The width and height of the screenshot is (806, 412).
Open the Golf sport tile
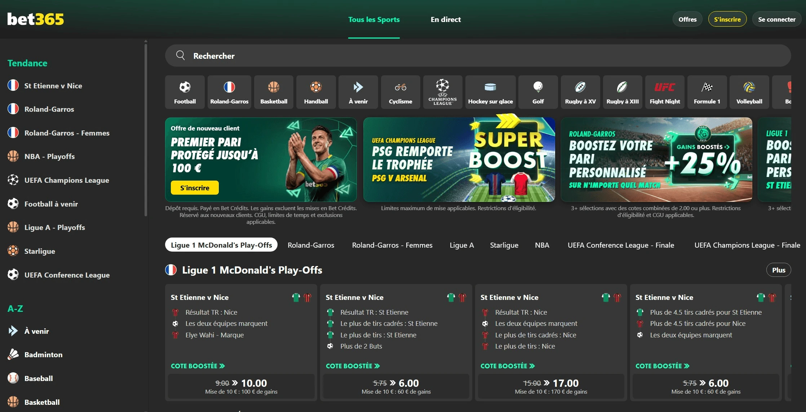click(x=538, y=92)
